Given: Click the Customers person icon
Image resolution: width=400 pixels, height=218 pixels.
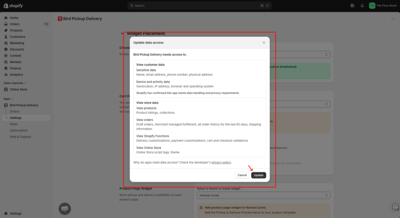Looking at the screenshot, I should pyautogui.click(x=6, y=37).
